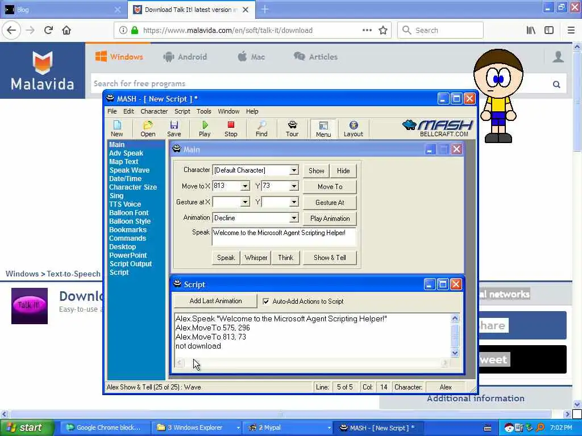Open the Find tool in the MASH toolbar
582x436 pixels.
click(261, 129)
